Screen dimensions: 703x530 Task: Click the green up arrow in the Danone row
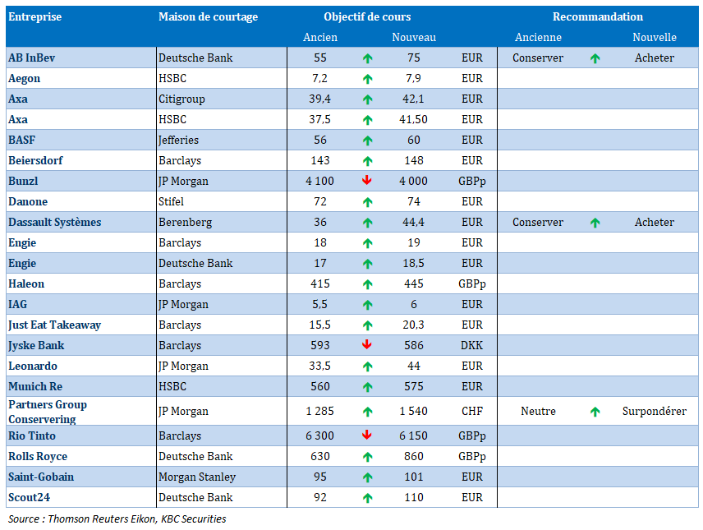[x=367, y=202]
